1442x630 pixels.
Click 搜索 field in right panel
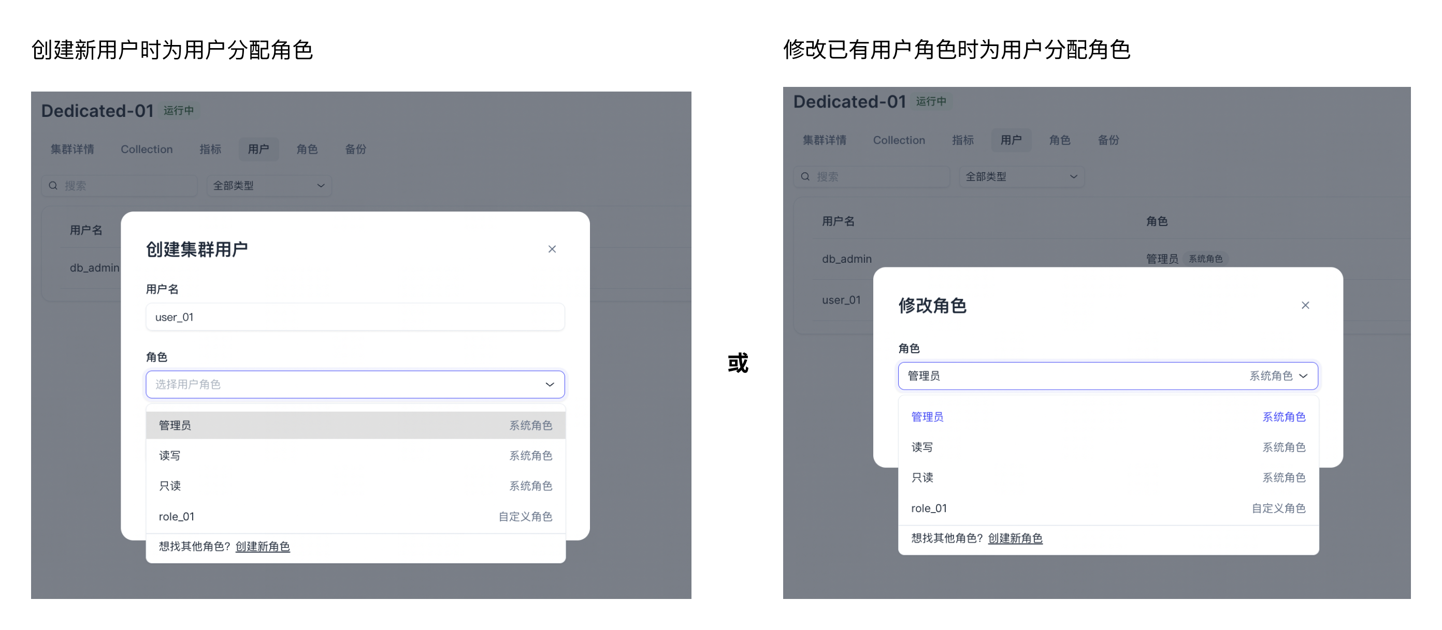click(872, 177)
